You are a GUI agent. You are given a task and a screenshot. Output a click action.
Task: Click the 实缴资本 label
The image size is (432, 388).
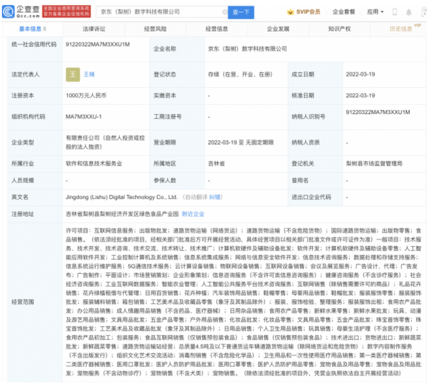(165, 95)
